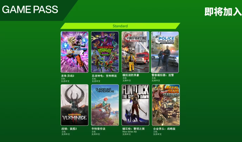
Task: Open the 辛特堡传说 title link
Action: click(98, 129)
